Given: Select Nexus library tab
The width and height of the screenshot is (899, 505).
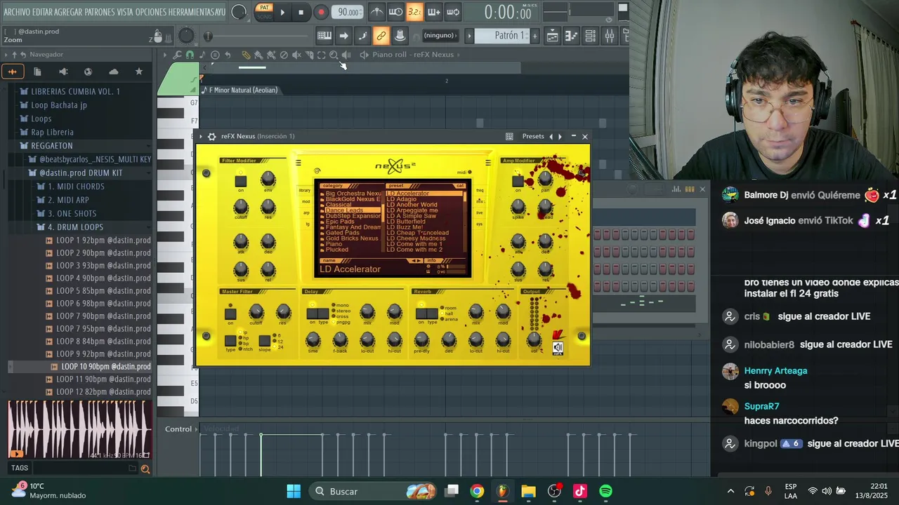Looking at the screenshot, I should [x=305, y=190].
